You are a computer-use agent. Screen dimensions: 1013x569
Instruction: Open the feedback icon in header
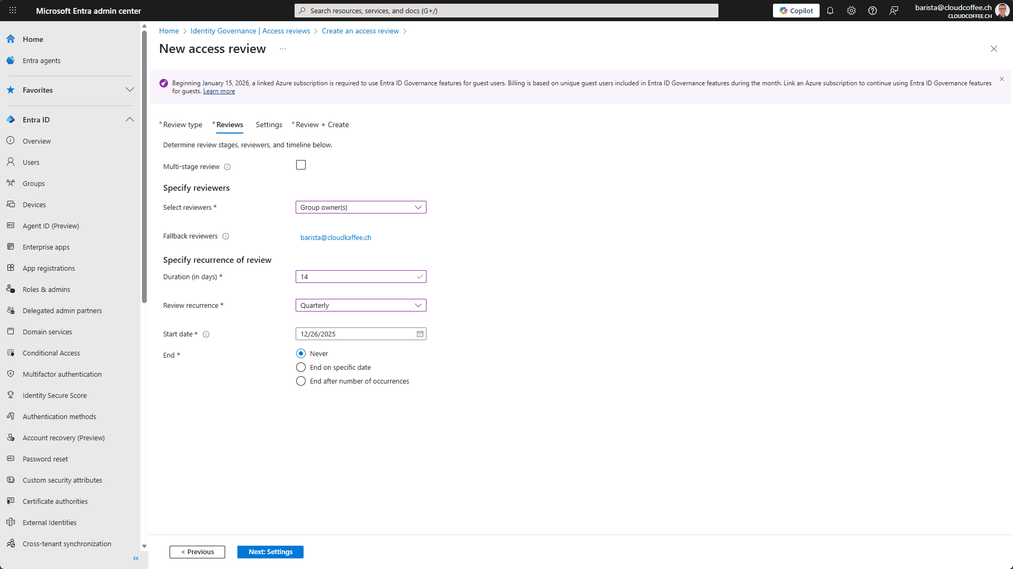(x=894, y=11)
